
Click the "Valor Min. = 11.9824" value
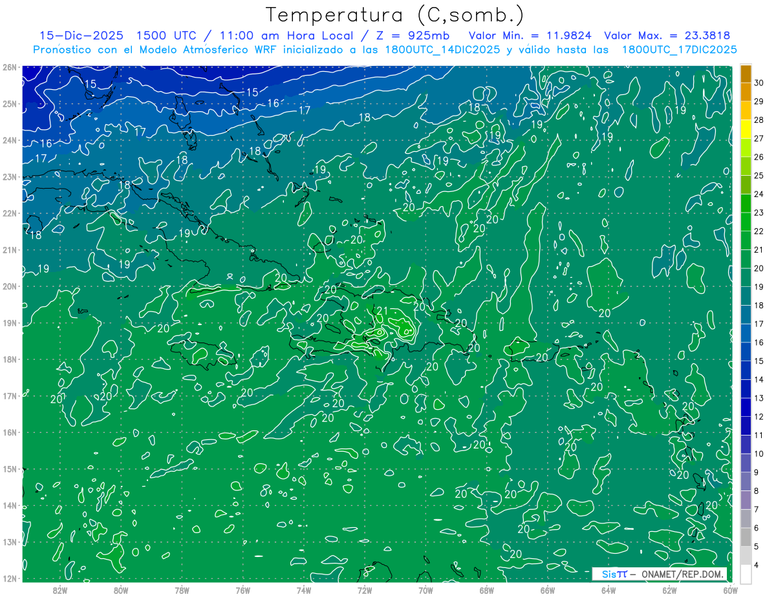(530, 36)
